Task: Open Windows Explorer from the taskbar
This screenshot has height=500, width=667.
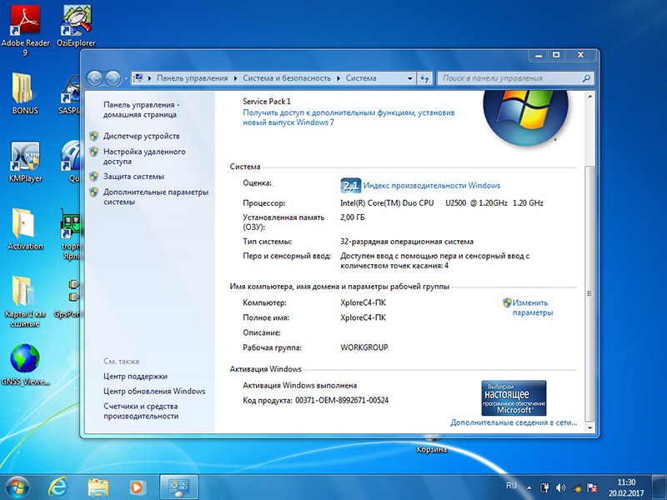Action: point(98,487)
